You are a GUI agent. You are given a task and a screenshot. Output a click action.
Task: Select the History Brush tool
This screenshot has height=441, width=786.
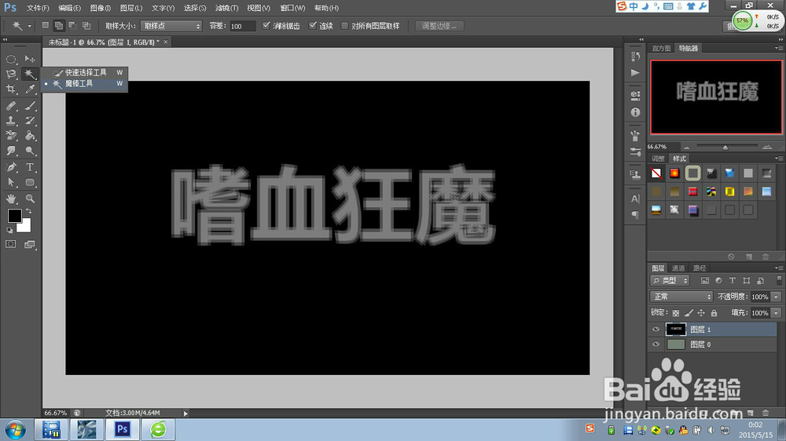click(x=30, y=121)
